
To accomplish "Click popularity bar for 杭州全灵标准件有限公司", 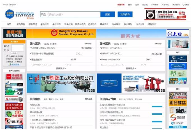I will [157, 114].
